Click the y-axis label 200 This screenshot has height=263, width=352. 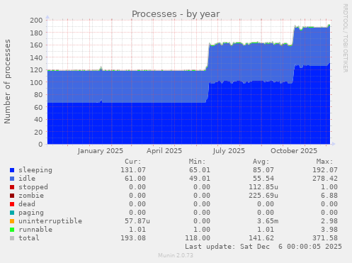pos(36,20)
